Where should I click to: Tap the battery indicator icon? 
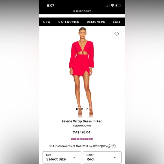pos(118,5)
